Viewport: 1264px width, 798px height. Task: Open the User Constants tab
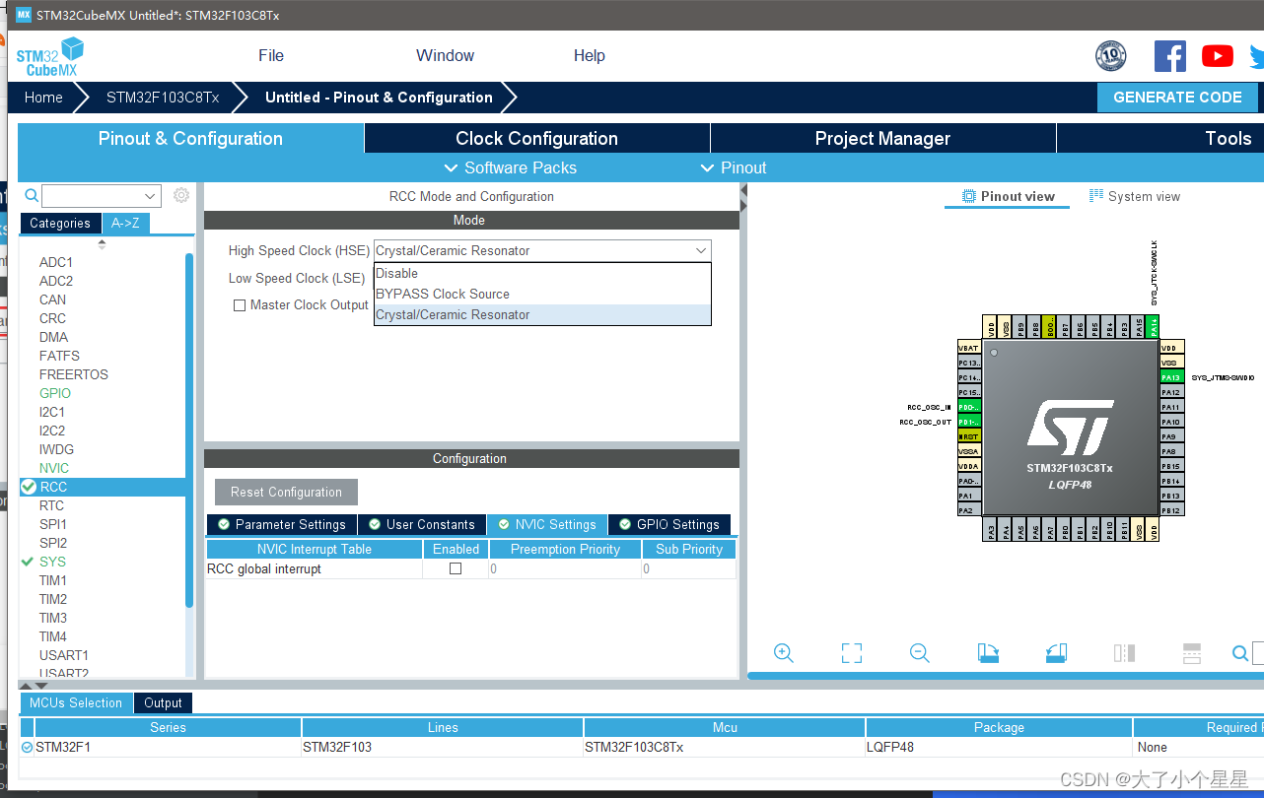[422, 524]
